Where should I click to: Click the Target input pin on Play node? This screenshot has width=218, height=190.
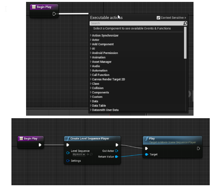(x=146, y=154)
